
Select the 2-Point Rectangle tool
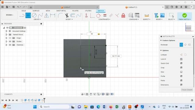point(28,16)
